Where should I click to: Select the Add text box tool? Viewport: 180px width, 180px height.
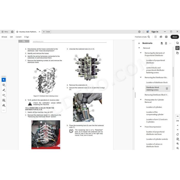pyautogui.click(x=4, y=100)
